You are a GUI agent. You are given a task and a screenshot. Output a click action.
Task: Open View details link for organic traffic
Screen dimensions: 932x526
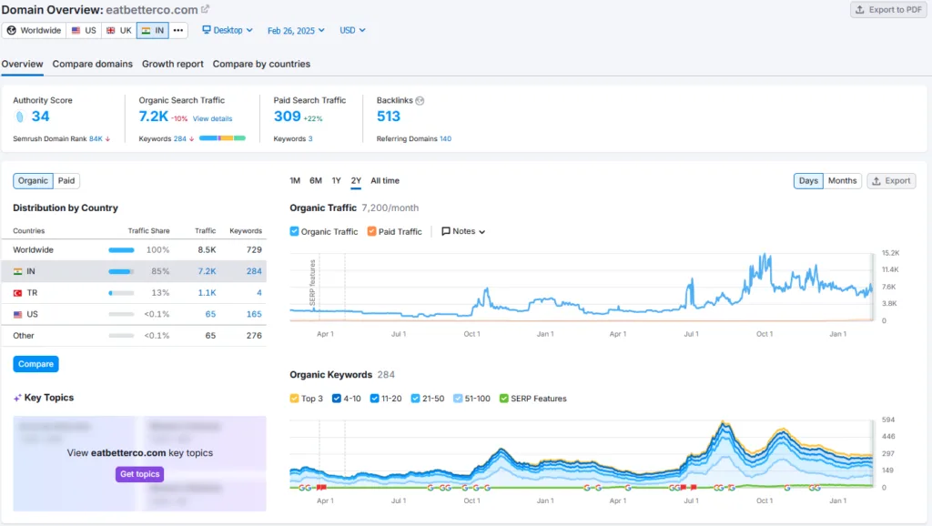(x=212, y=119)
